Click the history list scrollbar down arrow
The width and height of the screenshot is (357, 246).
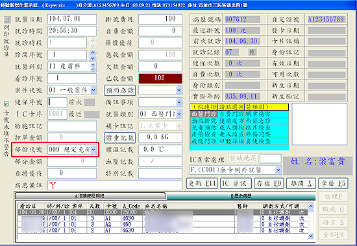pyautogui.click(x=310, y=236)
